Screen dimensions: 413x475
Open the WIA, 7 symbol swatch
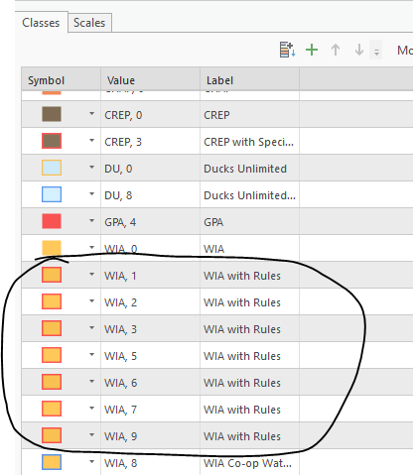click(52, 409)
